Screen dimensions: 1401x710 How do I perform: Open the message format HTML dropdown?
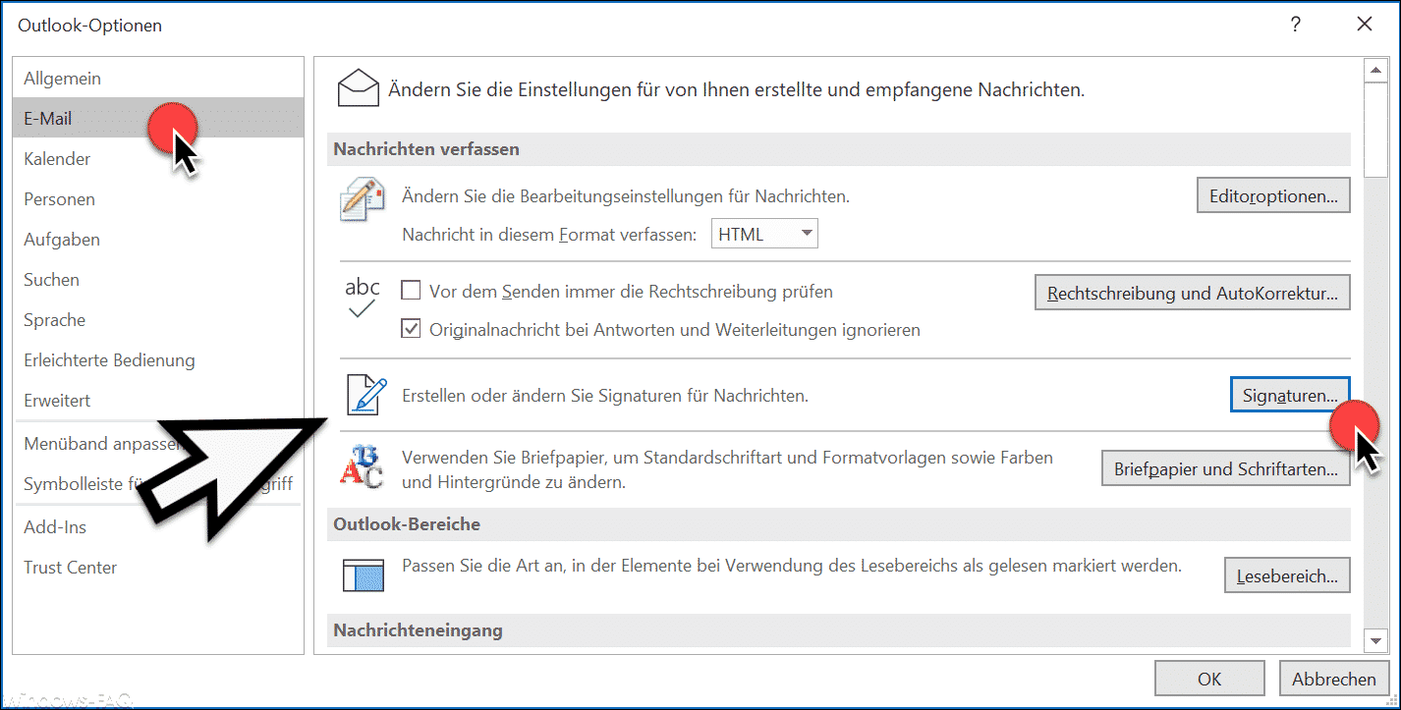(764, 234)
